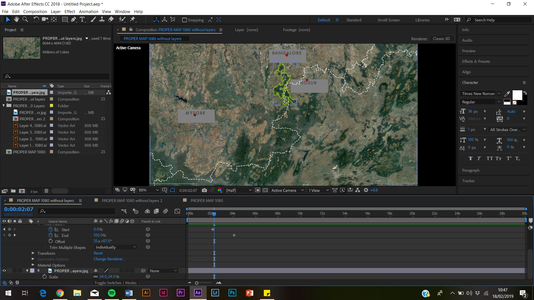This screenshot has width=534, height=300.
Task: Click the white fill color swatch
Action: coord(517,95)
